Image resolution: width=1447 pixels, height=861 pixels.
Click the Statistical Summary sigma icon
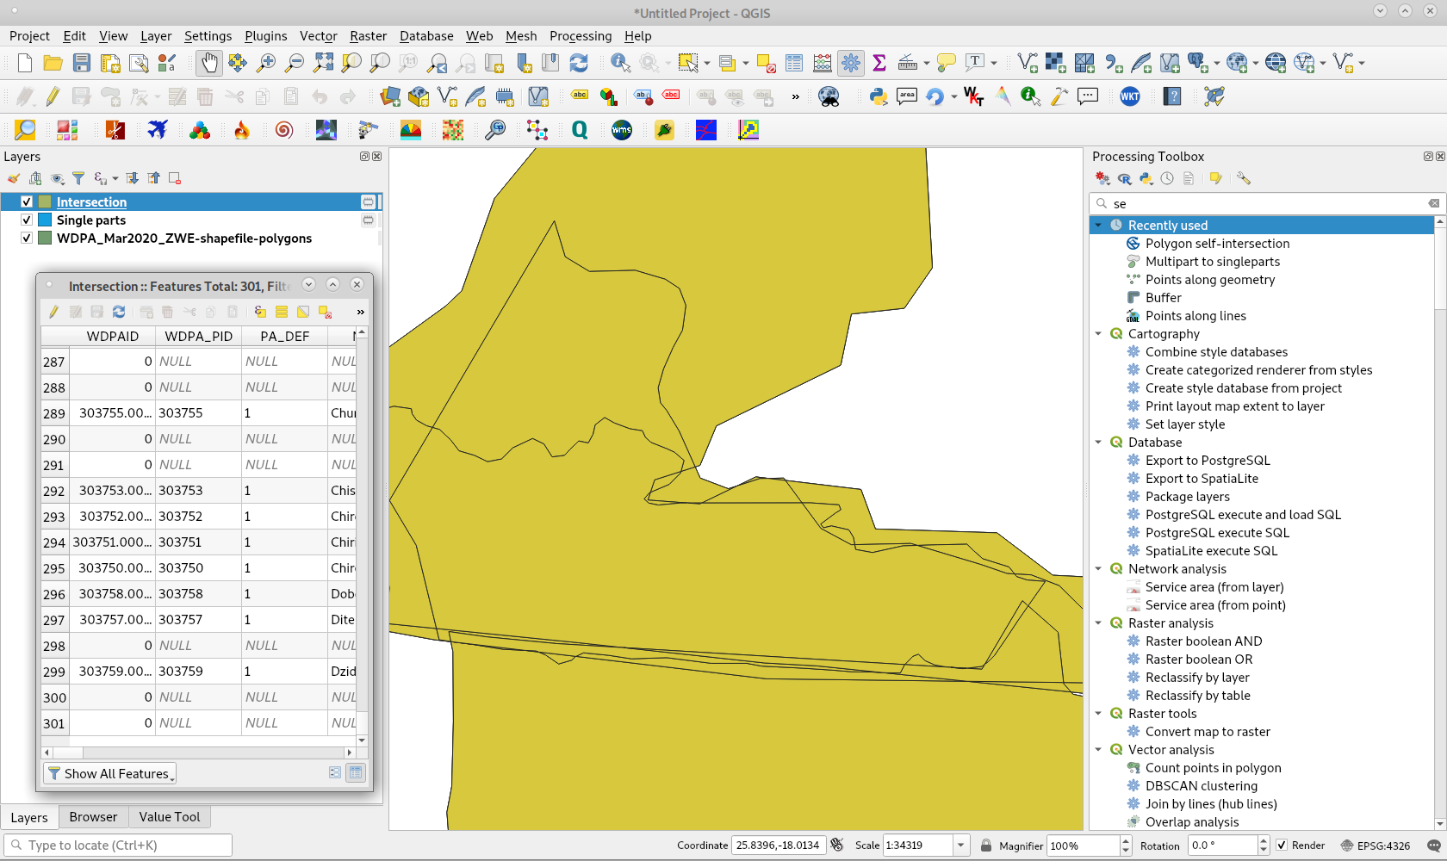point(879,63)
